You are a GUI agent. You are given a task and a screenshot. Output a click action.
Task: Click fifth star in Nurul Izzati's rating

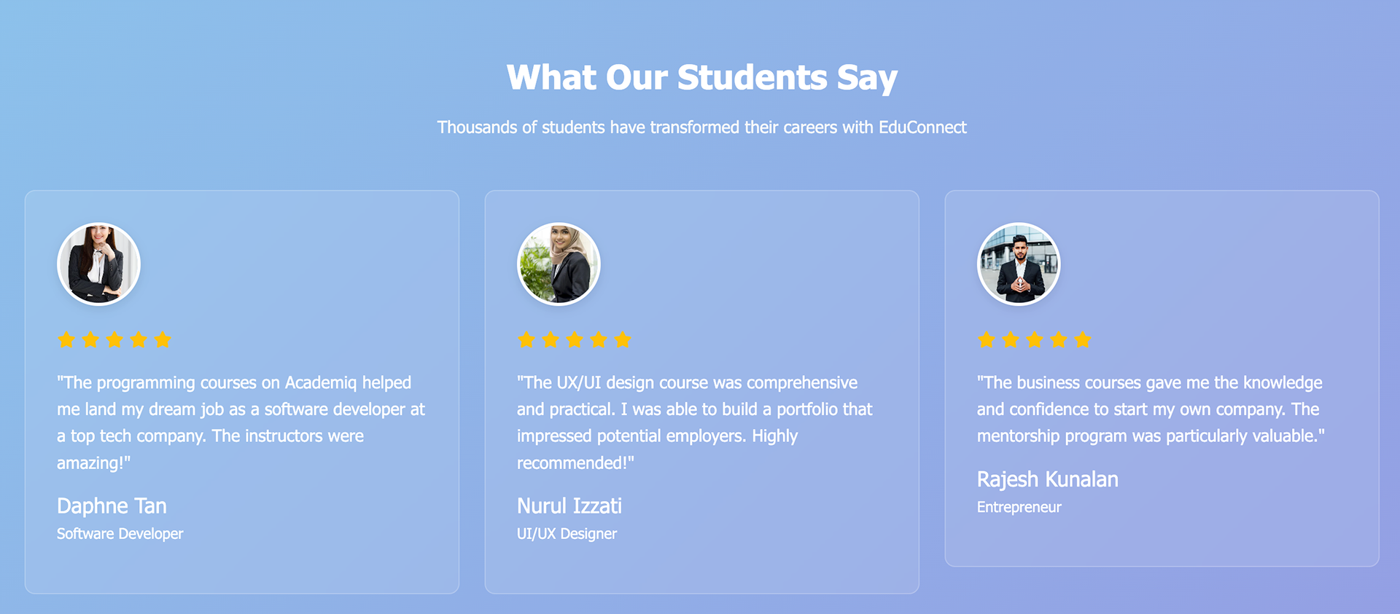[x=623, y=340]
